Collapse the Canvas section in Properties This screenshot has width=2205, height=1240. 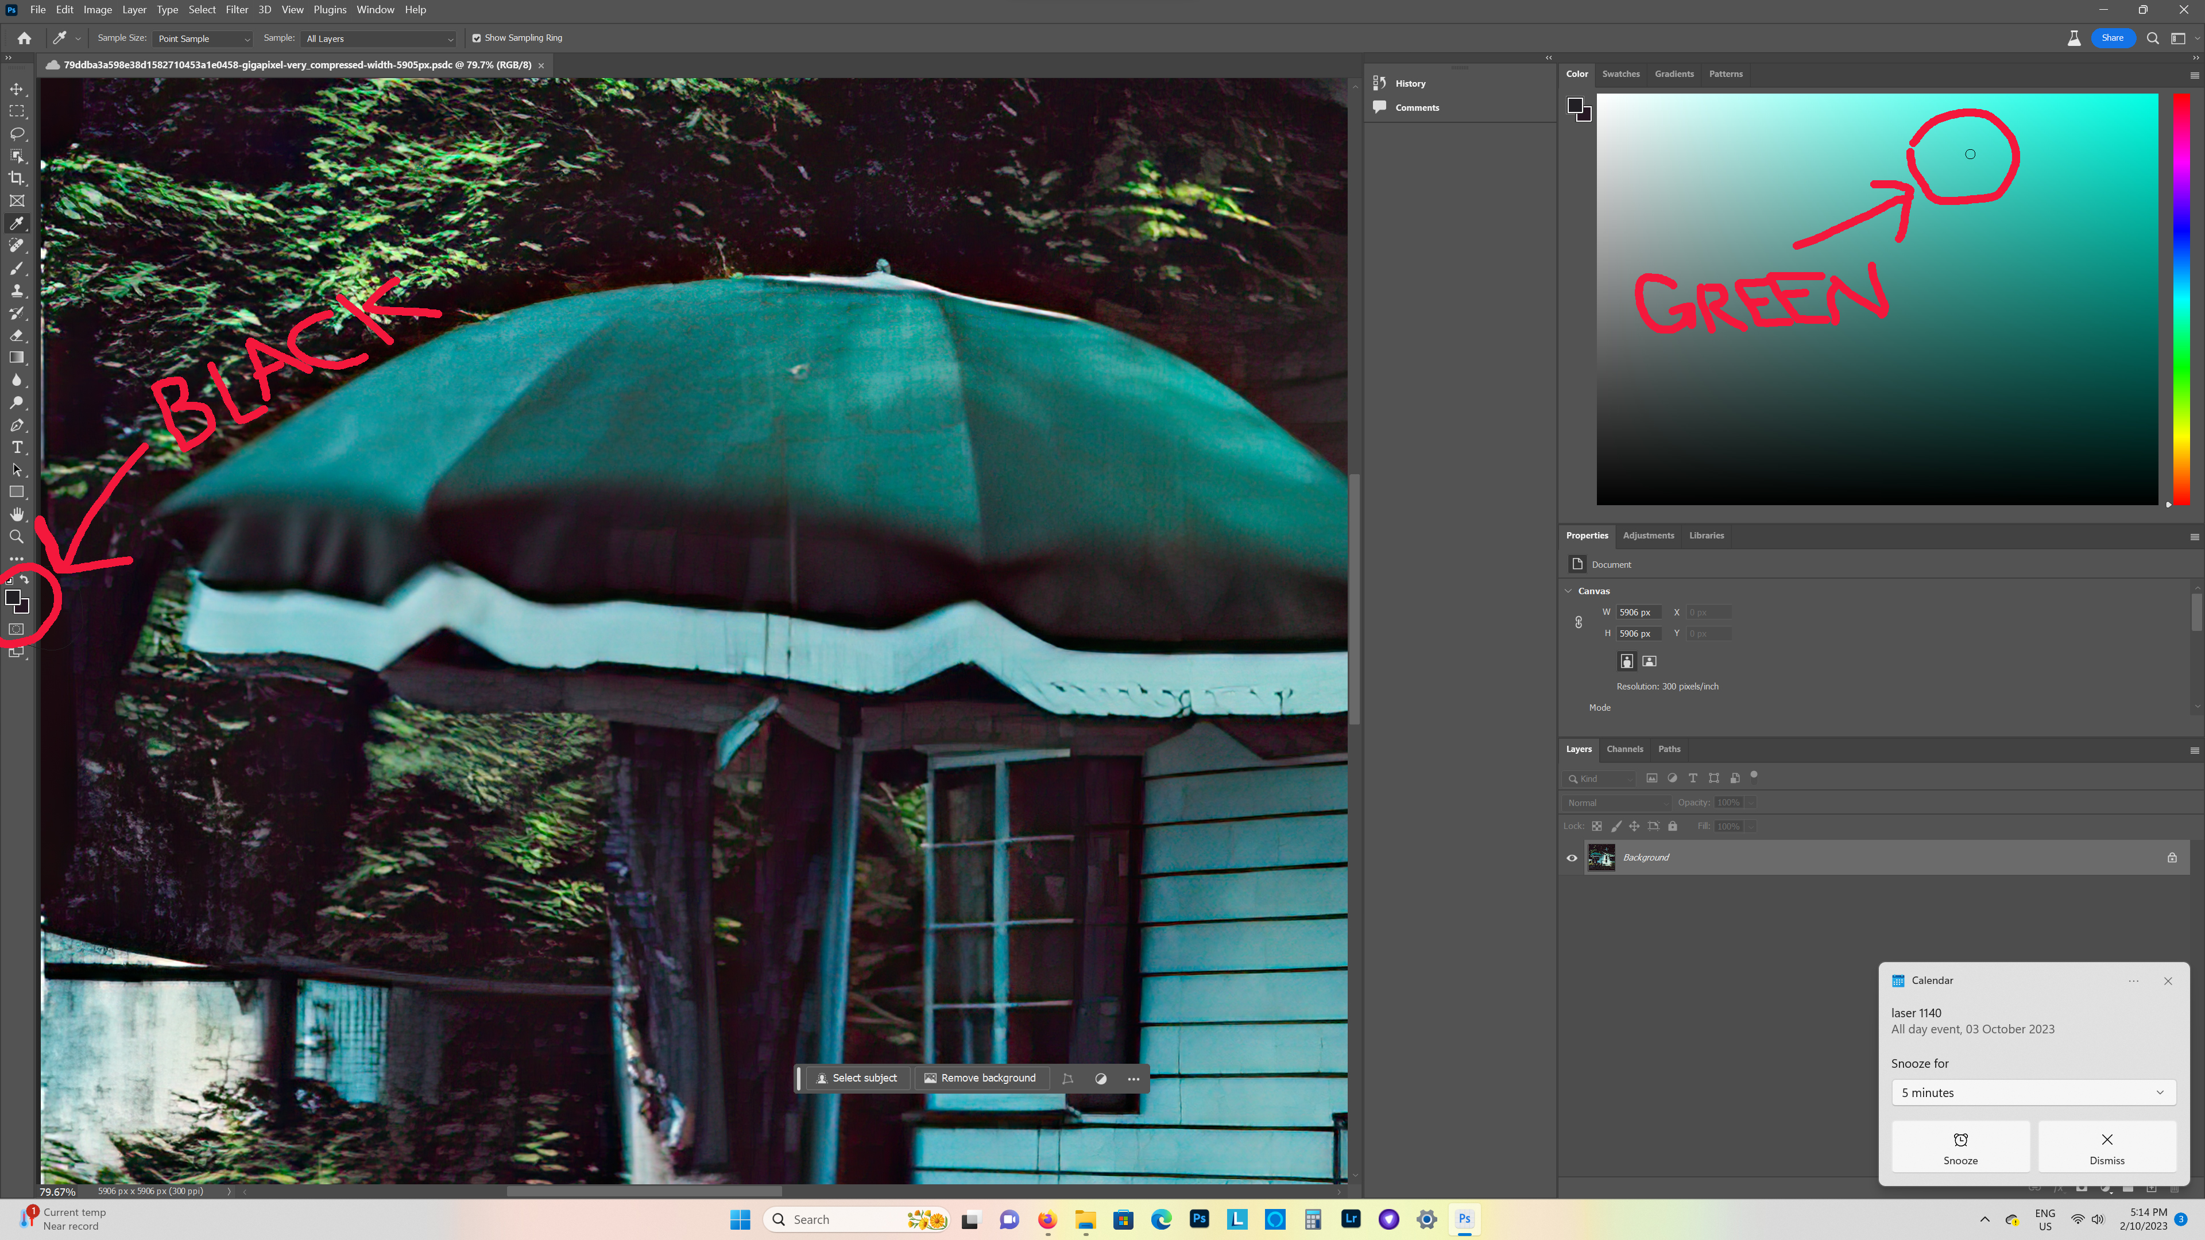(x=1569, y=591)
